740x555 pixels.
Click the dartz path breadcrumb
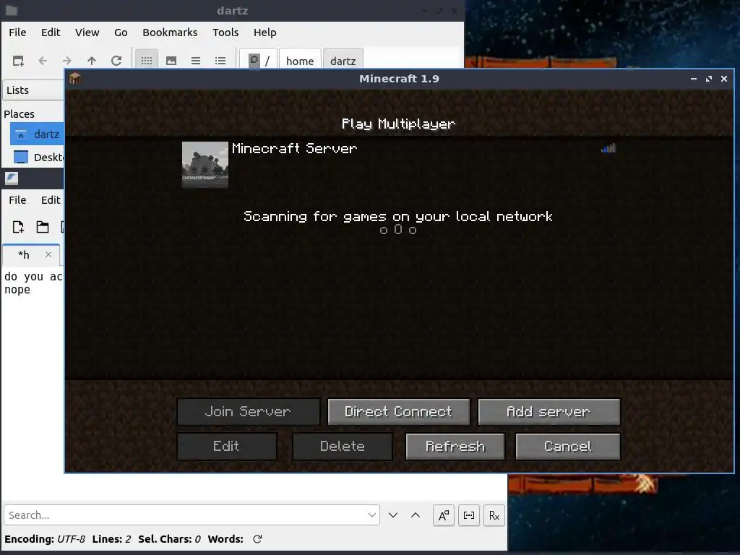[x=343, y=61]
